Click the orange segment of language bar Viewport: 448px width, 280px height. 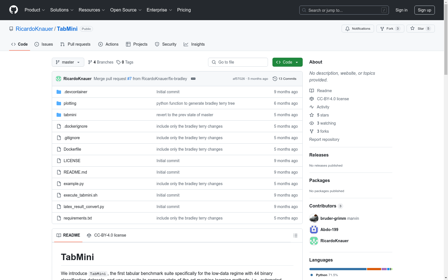(x=374, y=269)
